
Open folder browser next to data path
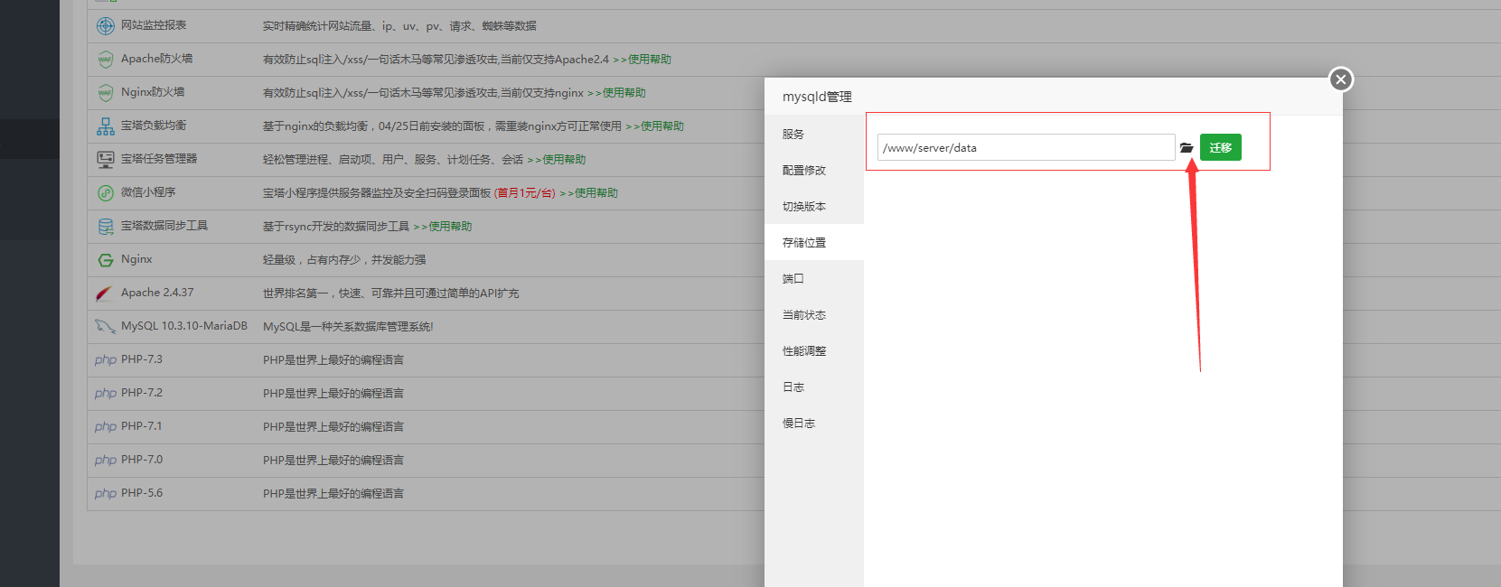click(x=1187, y=147)
